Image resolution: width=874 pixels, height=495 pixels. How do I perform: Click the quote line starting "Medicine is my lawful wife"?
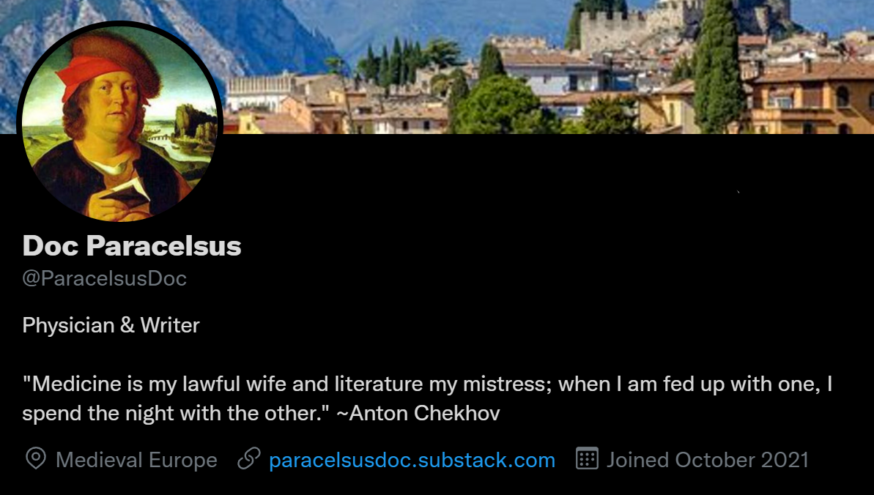[x=428, y=384]
